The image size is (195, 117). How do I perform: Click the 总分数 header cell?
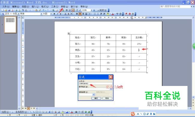139,38
